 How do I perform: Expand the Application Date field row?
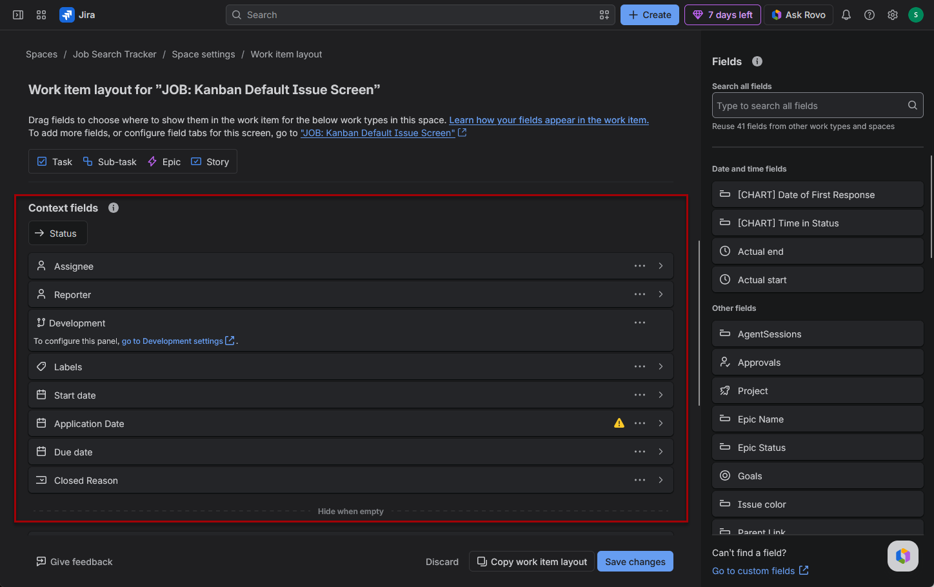click(x=661, y=423)
